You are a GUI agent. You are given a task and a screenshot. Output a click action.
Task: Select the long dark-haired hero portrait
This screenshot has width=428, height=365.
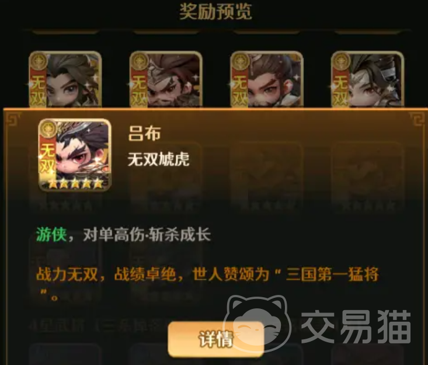point(65,79)
